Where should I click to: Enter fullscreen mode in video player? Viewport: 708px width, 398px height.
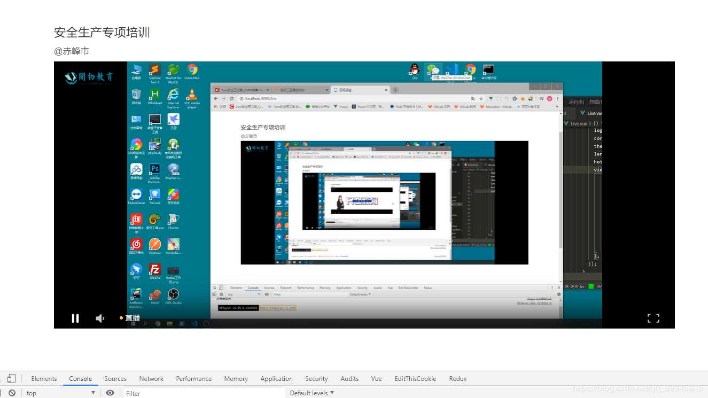653,318
